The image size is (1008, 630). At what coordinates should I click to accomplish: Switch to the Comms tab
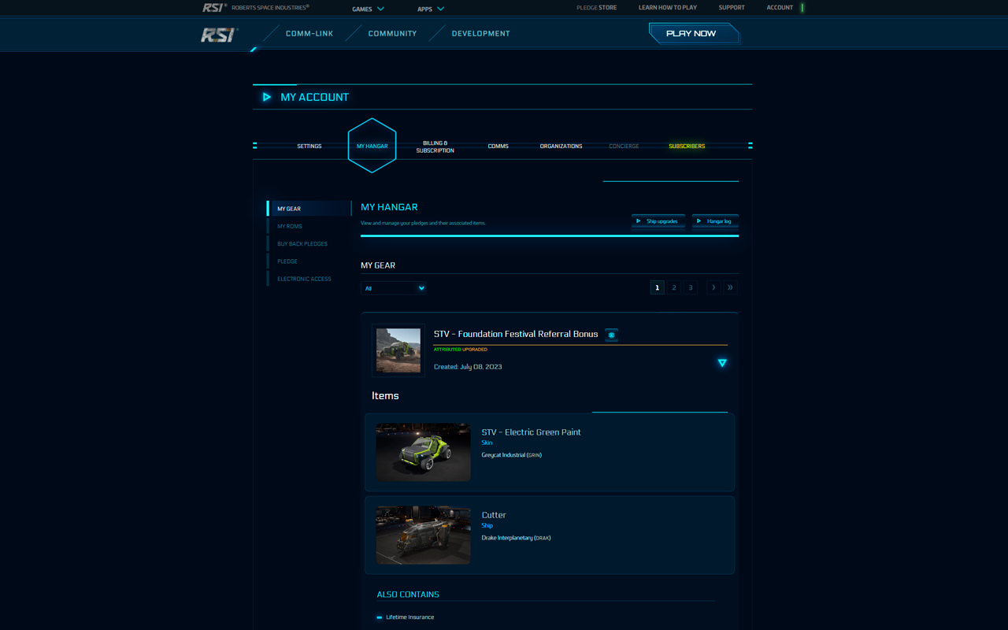pyautogui.click(x=498, y=146)
